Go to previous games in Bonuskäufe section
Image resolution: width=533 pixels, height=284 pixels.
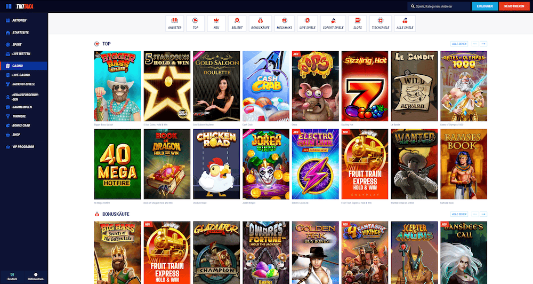tap(475, 214)
